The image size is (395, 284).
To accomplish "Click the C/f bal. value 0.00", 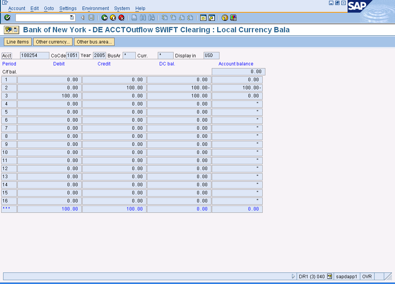I will 238,72.
